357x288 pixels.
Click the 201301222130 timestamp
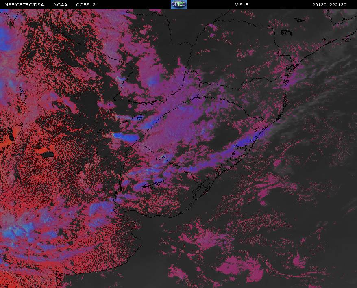click(x=329, y=5)
